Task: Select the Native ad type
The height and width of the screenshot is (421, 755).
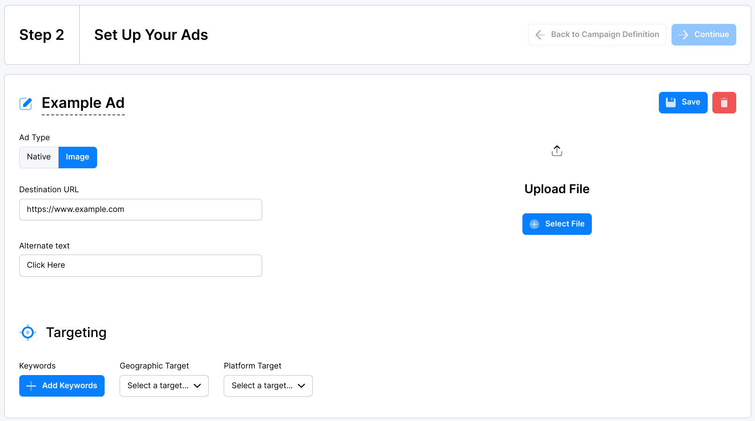Action: tap(39, 158)
